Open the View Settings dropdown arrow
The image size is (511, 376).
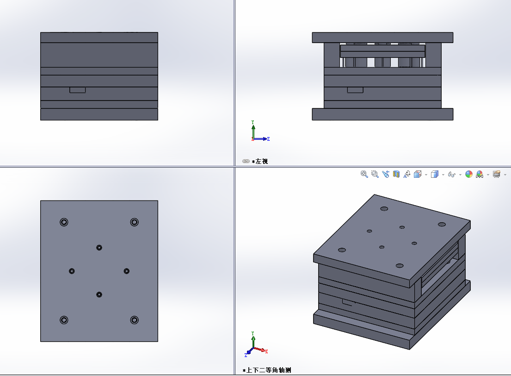[505, 175]
